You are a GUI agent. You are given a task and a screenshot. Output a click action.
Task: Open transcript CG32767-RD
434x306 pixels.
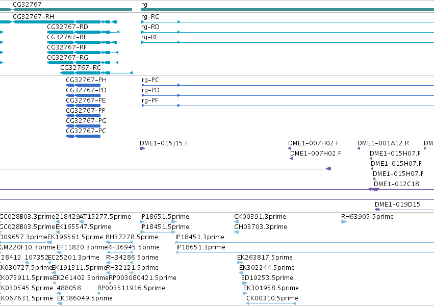pos(67,27)
